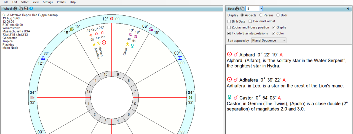Click the chart date 19 Aug 1969

pos(11,18)
